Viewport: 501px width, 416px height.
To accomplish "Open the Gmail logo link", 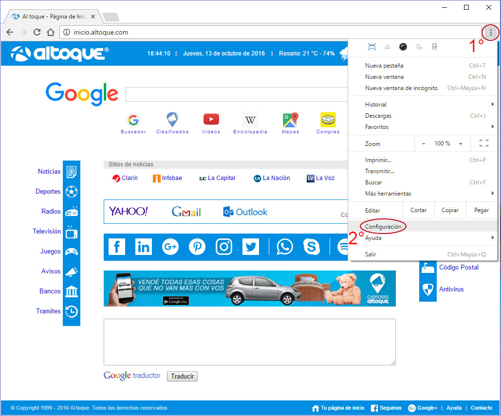I will pyautogui.click(x=186, y=211).
